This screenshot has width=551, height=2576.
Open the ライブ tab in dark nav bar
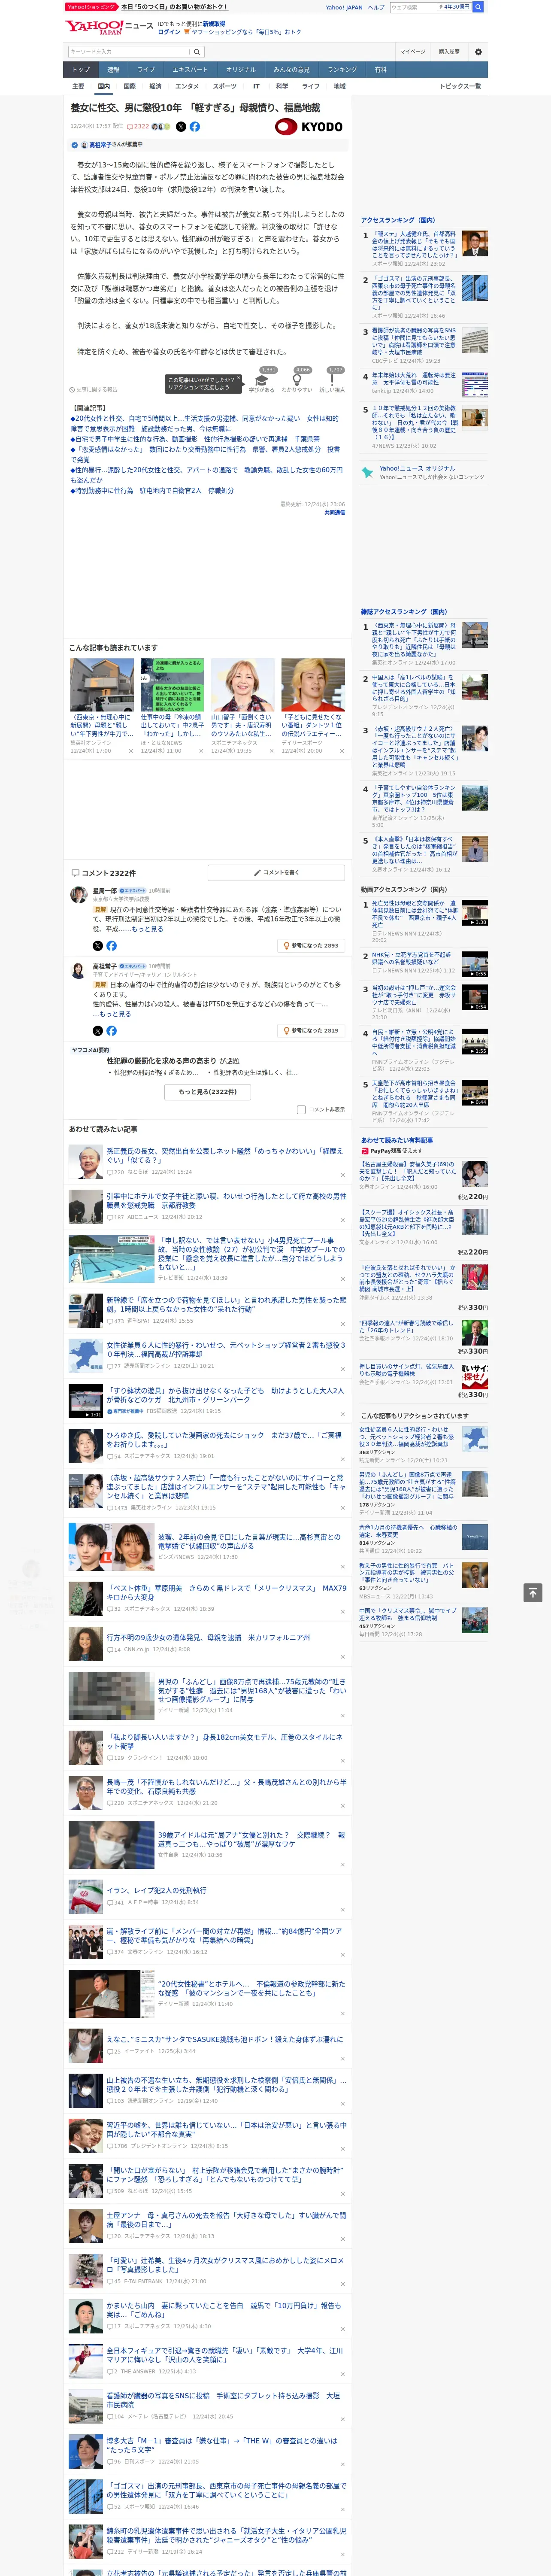click(x=146, y=70)
